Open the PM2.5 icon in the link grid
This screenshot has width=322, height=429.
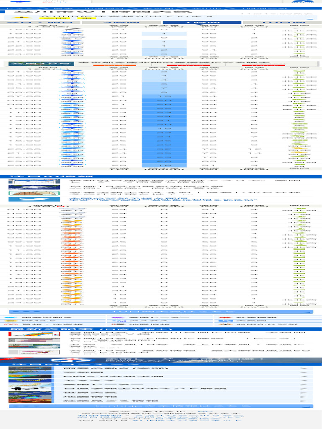coord(10,321)
